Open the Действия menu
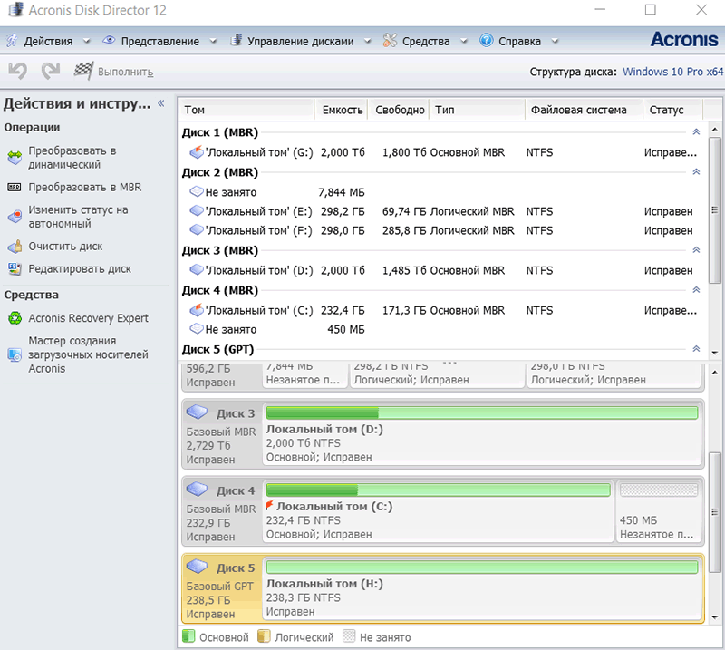The height and width of the screenshot is (650, 725). [x=48, y=41]
